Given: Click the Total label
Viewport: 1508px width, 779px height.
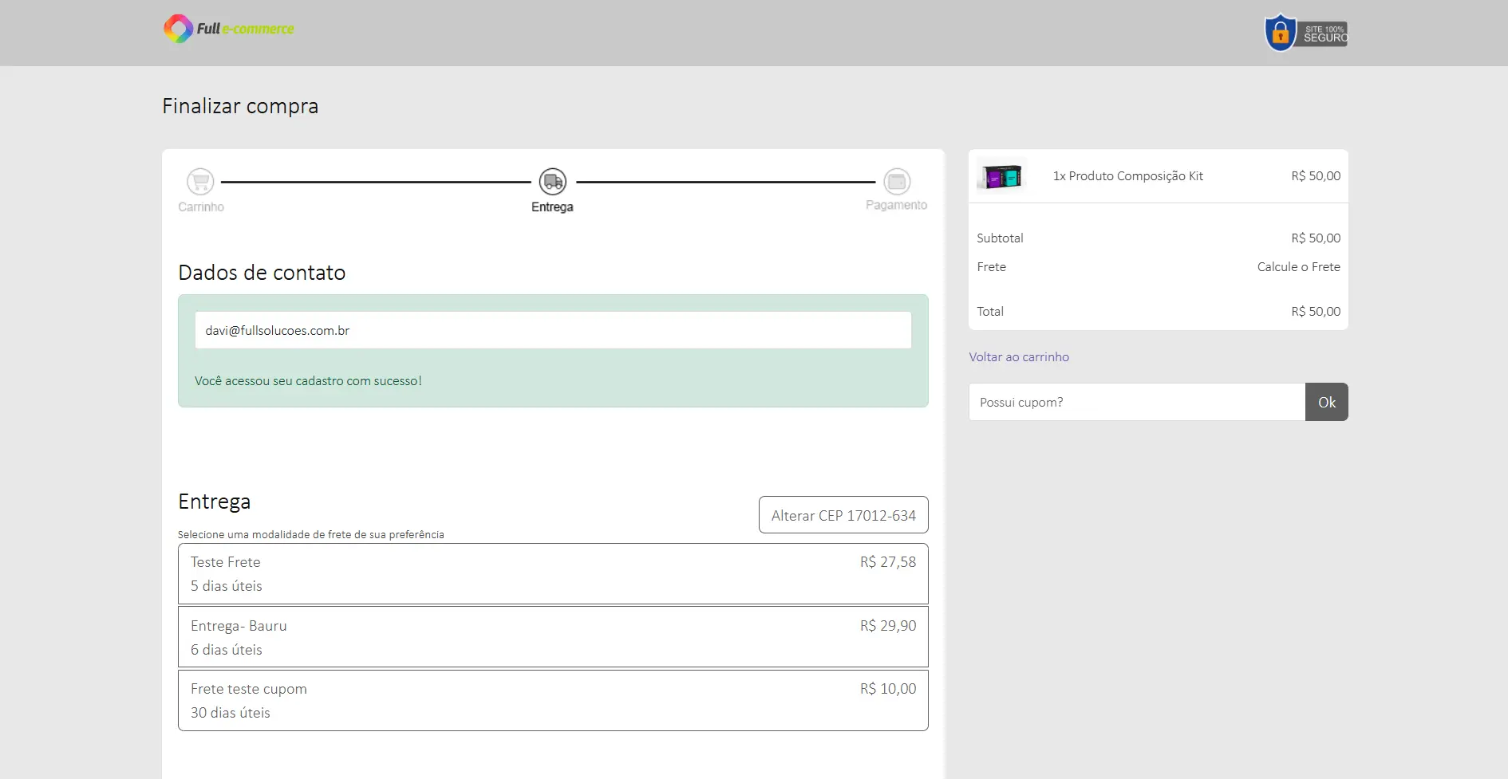Looking at the screenshot, I should coord(990,312).
